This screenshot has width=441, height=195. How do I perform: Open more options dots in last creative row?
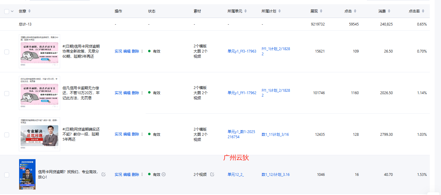[142, 175]
